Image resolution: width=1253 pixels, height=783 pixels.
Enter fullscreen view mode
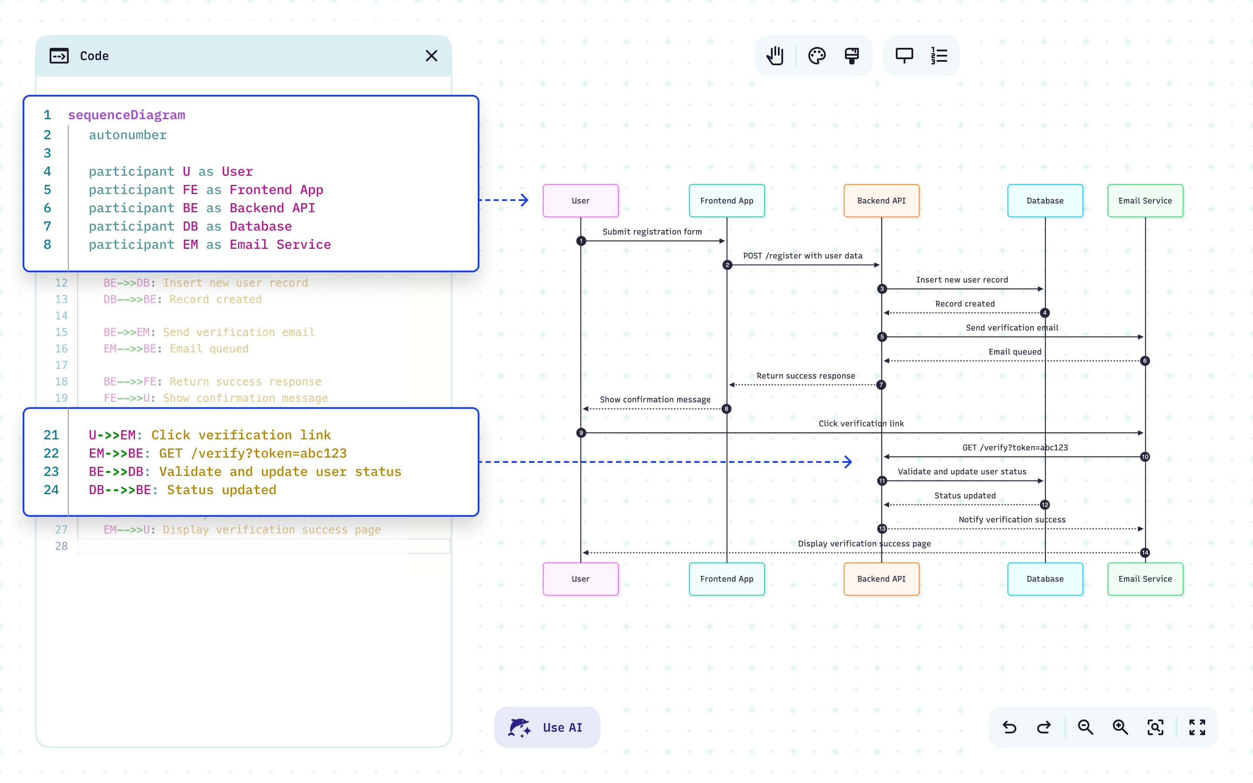tap(1196, 727)
